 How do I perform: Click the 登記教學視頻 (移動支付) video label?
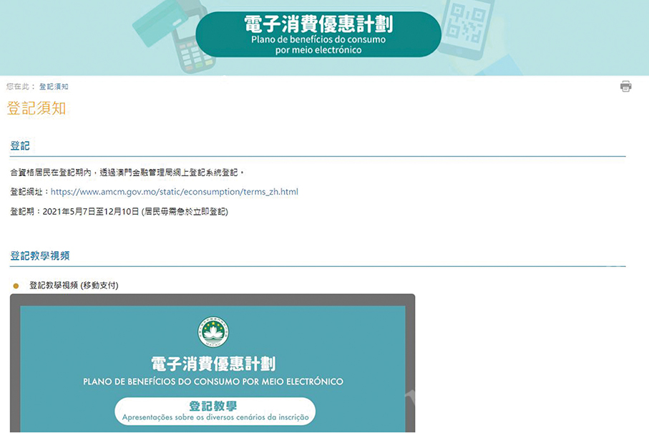click(74, 286)
